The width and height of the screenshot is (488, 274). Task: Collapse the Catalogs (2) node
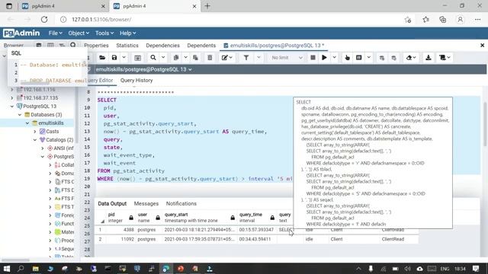(35, 140)
